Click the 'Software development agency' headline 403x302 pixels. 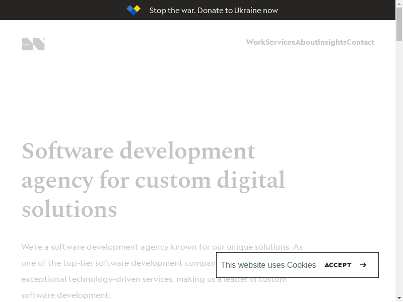[x=139, y=151]
